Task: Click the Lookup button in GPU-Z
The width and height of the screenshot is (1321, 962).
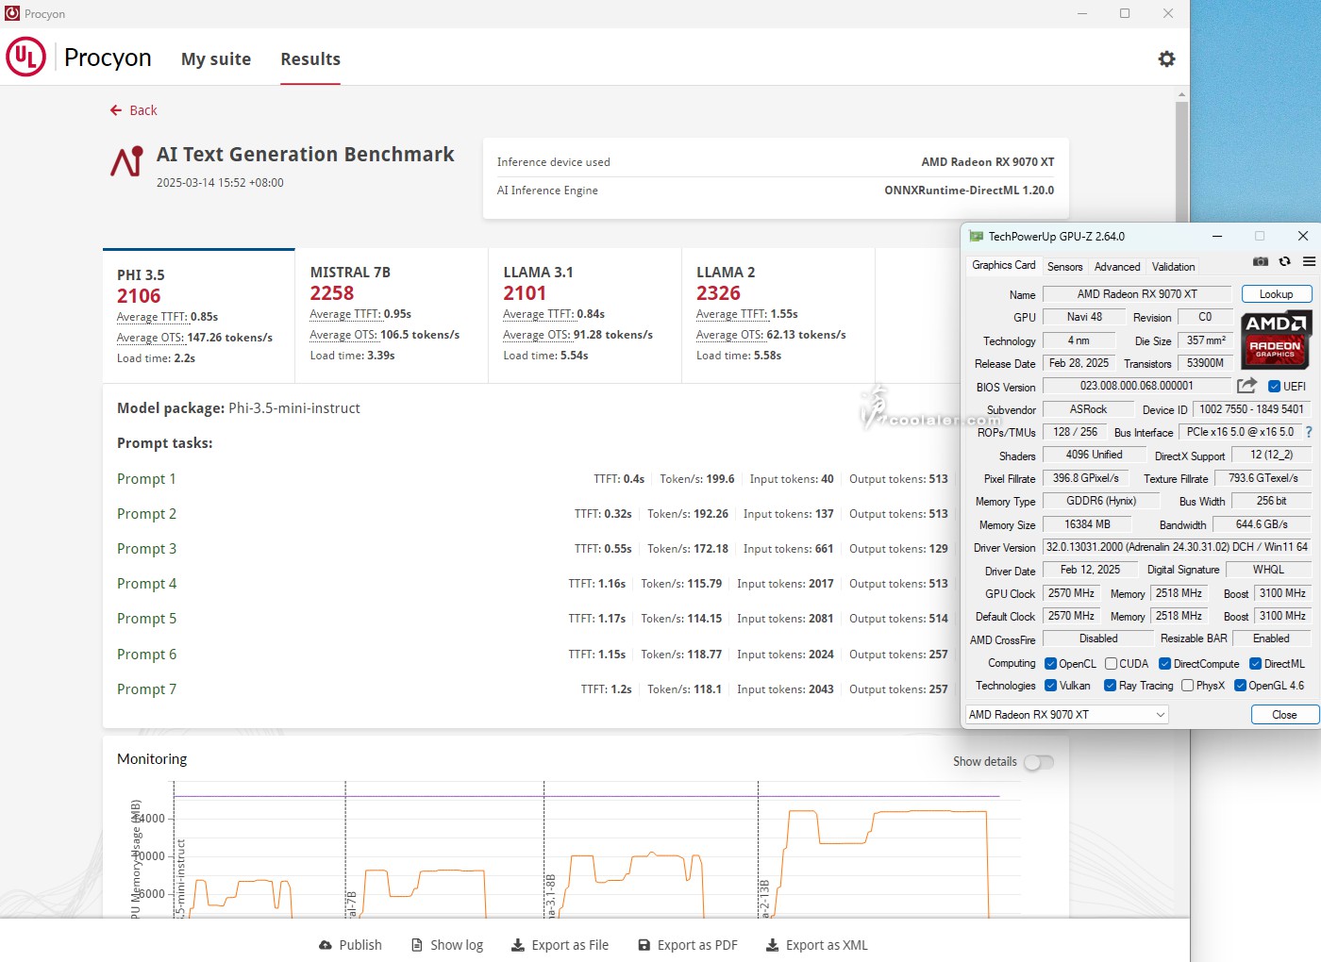Action: click(1276, 294)
